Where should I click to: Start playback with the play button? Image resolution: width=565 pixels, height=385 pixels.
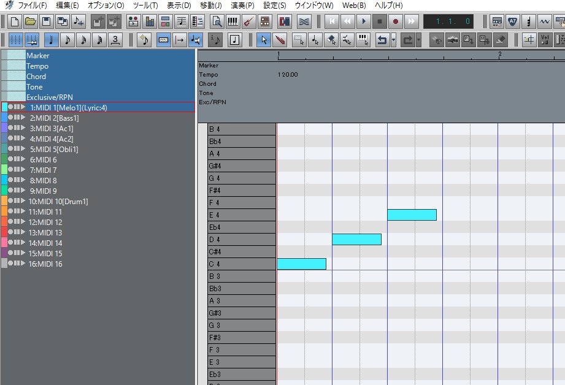coord(364,21)
